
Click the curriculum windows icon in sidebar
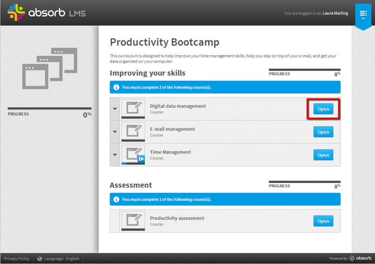pos(50,68)
